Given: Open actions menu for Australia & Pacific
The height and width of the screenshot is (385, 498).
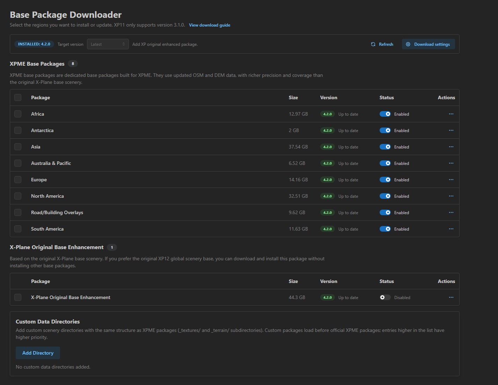Looking at the screenshot, I should tap(451, 163).
